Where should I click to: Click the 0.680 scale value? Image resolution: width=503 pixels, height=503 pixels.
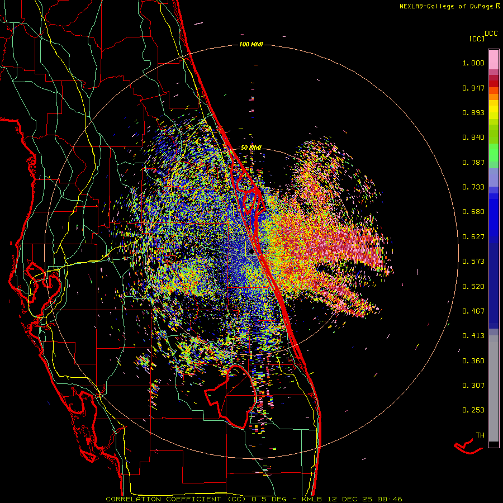[473, 212]
